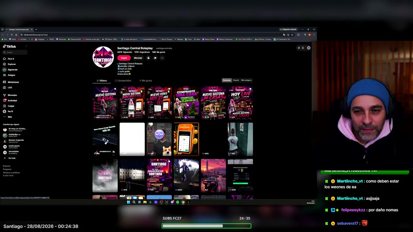
Task: Click the Windows Start button in the taskbar
Action: point(128,202)
